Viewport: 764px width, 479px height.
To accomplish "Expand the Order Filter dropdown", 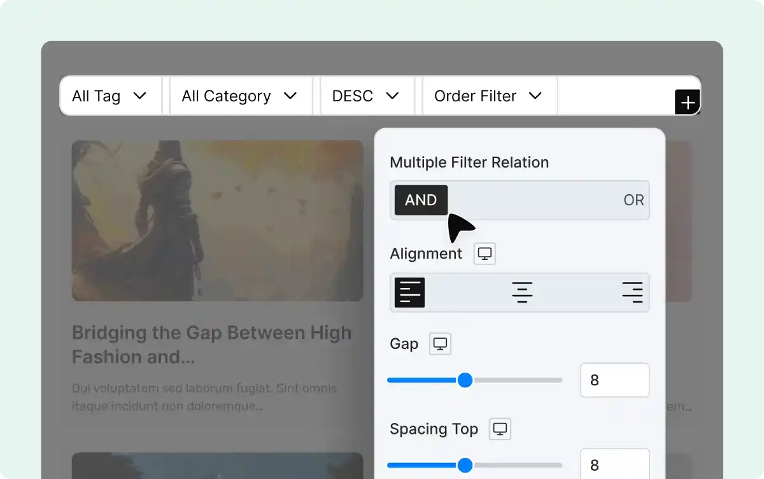I will tap(489, 96).
